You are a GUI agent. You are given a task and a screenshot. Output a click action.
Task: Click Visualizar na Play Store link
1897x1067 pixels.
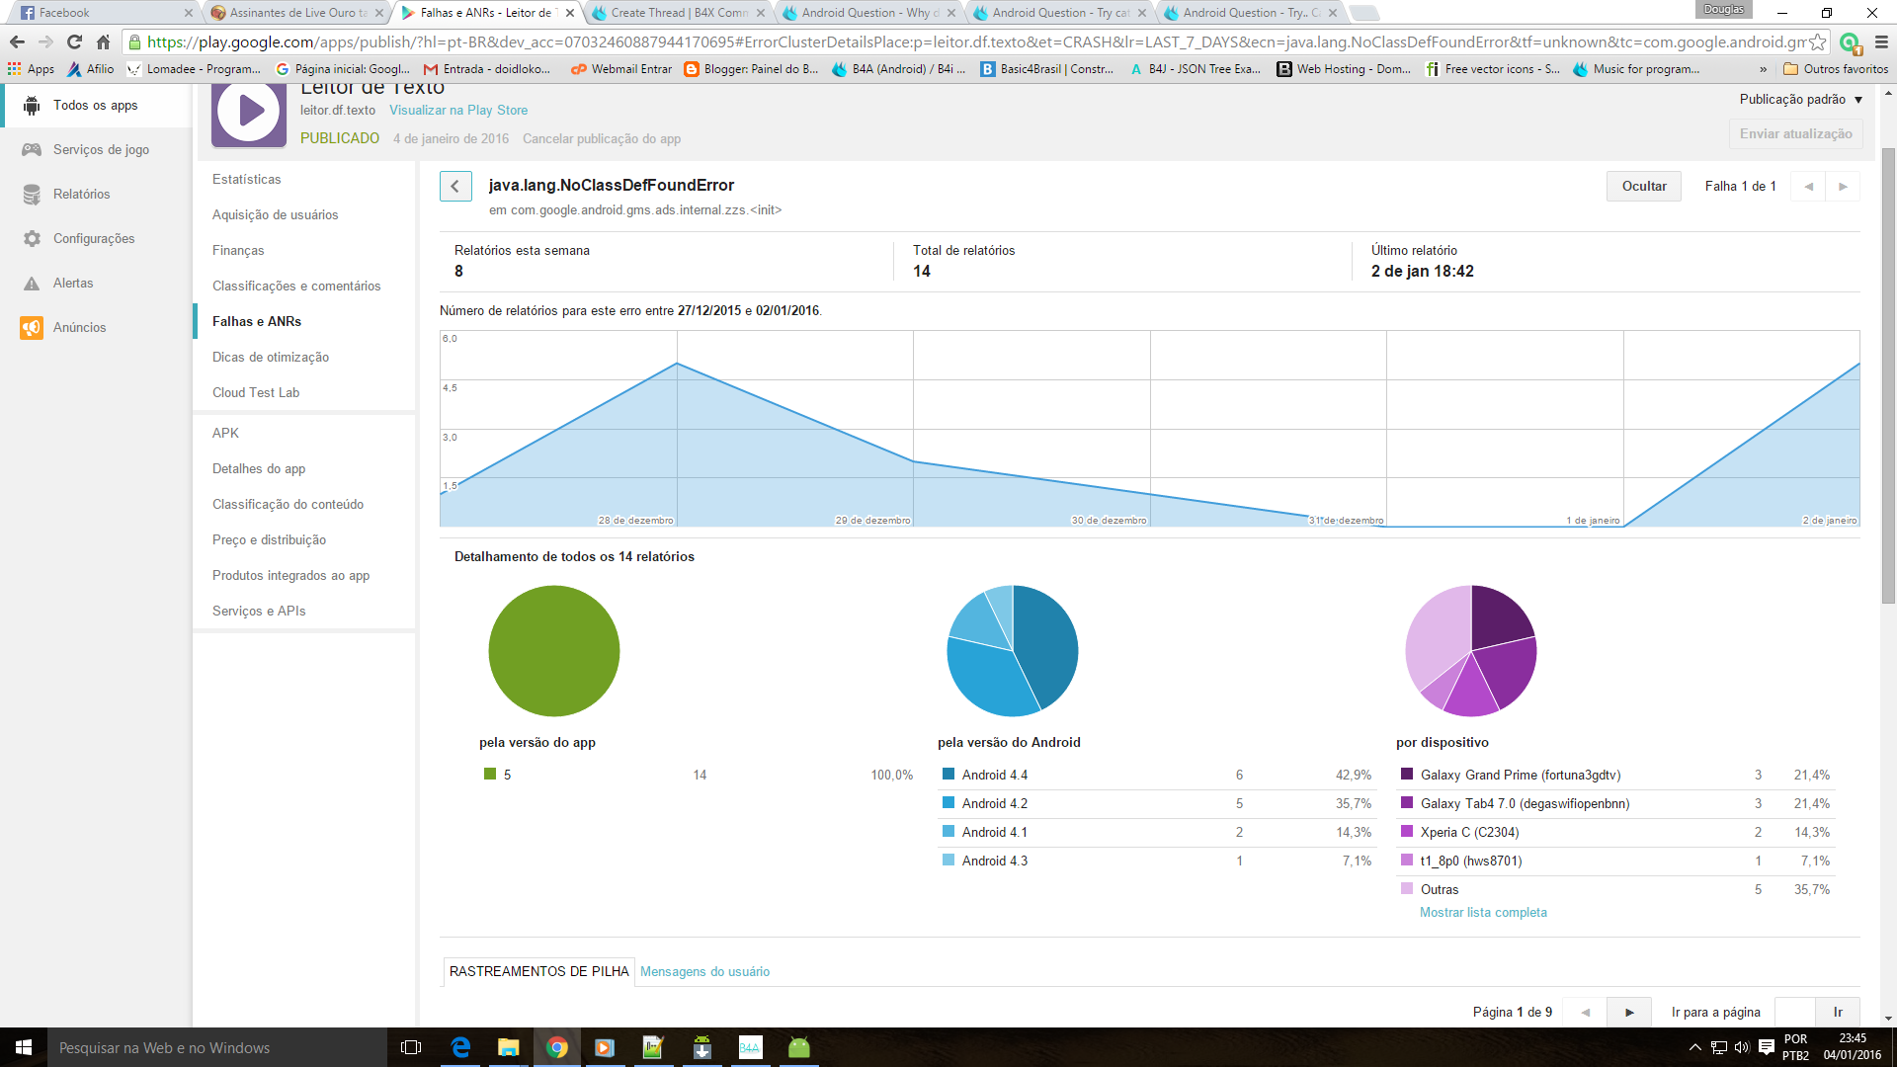pyautogui.click(x=458, y=110)
